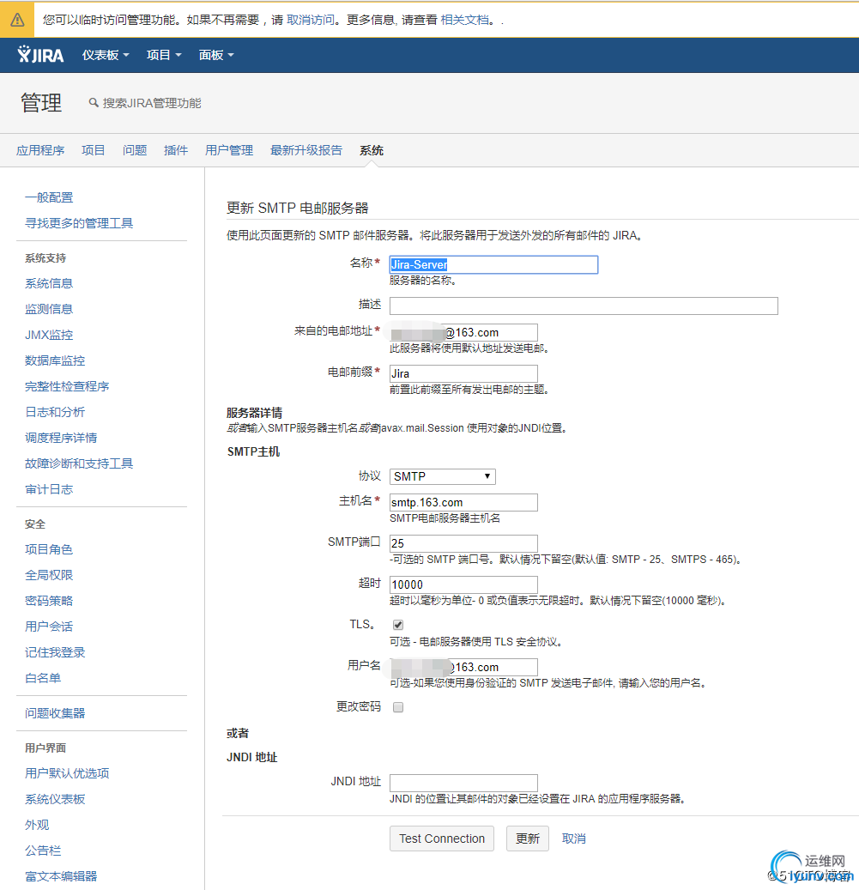859x890 pixels.
Task: Open 密码策略 in sidebar
Action: pos(49,601)
